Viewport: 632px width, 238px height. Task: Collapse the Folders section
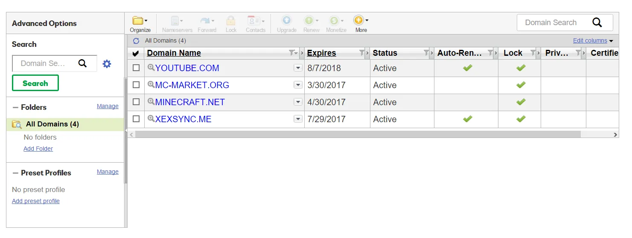(x=16, y=107)
